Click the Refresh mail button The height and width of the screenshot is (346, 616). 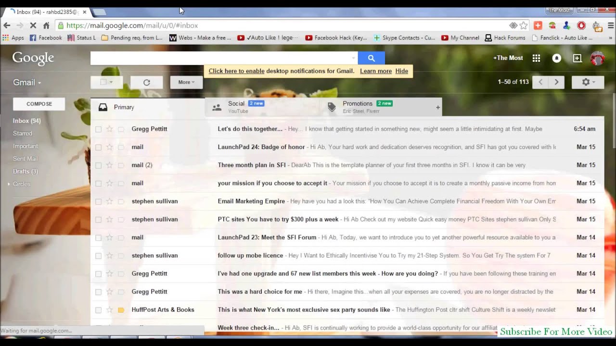tap(146, 82)
